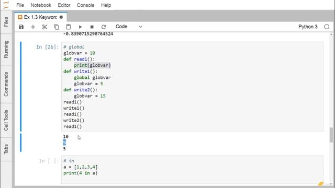
Task: Insert a new cell with the plus icon
Action: (x=33, y=27)
